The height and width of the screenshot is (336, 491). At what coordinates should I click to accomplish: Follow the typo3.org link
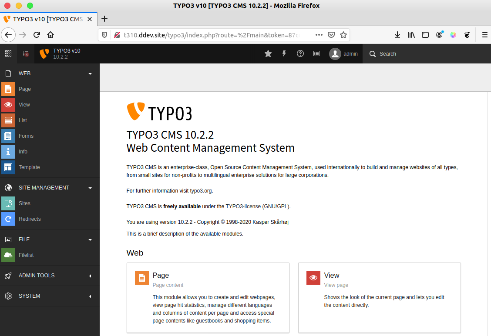[x=201, y=191]
